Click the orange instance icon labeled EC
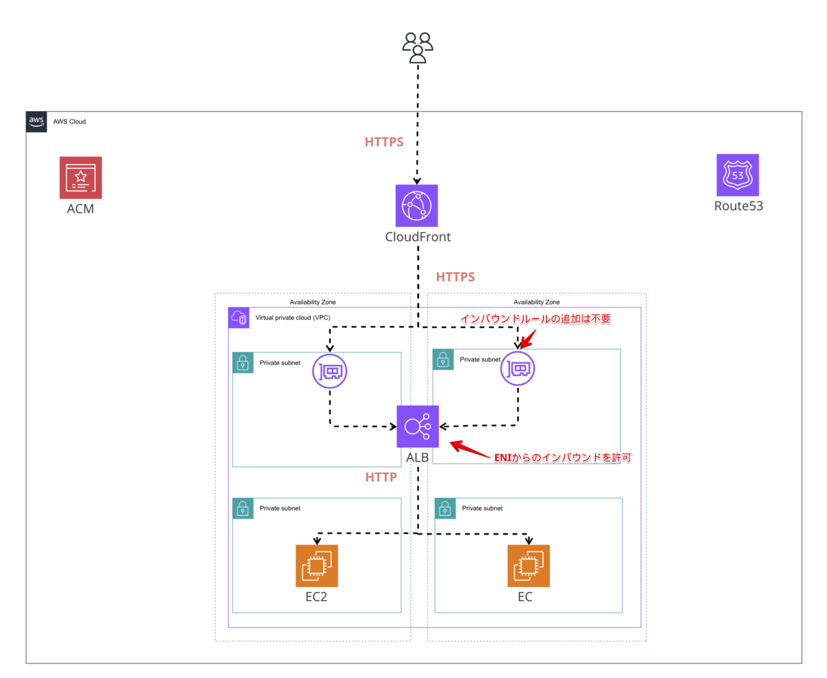 (529, 566)
